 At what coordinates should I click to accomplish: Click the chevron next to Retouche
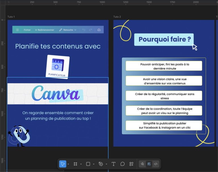(75, 30)
